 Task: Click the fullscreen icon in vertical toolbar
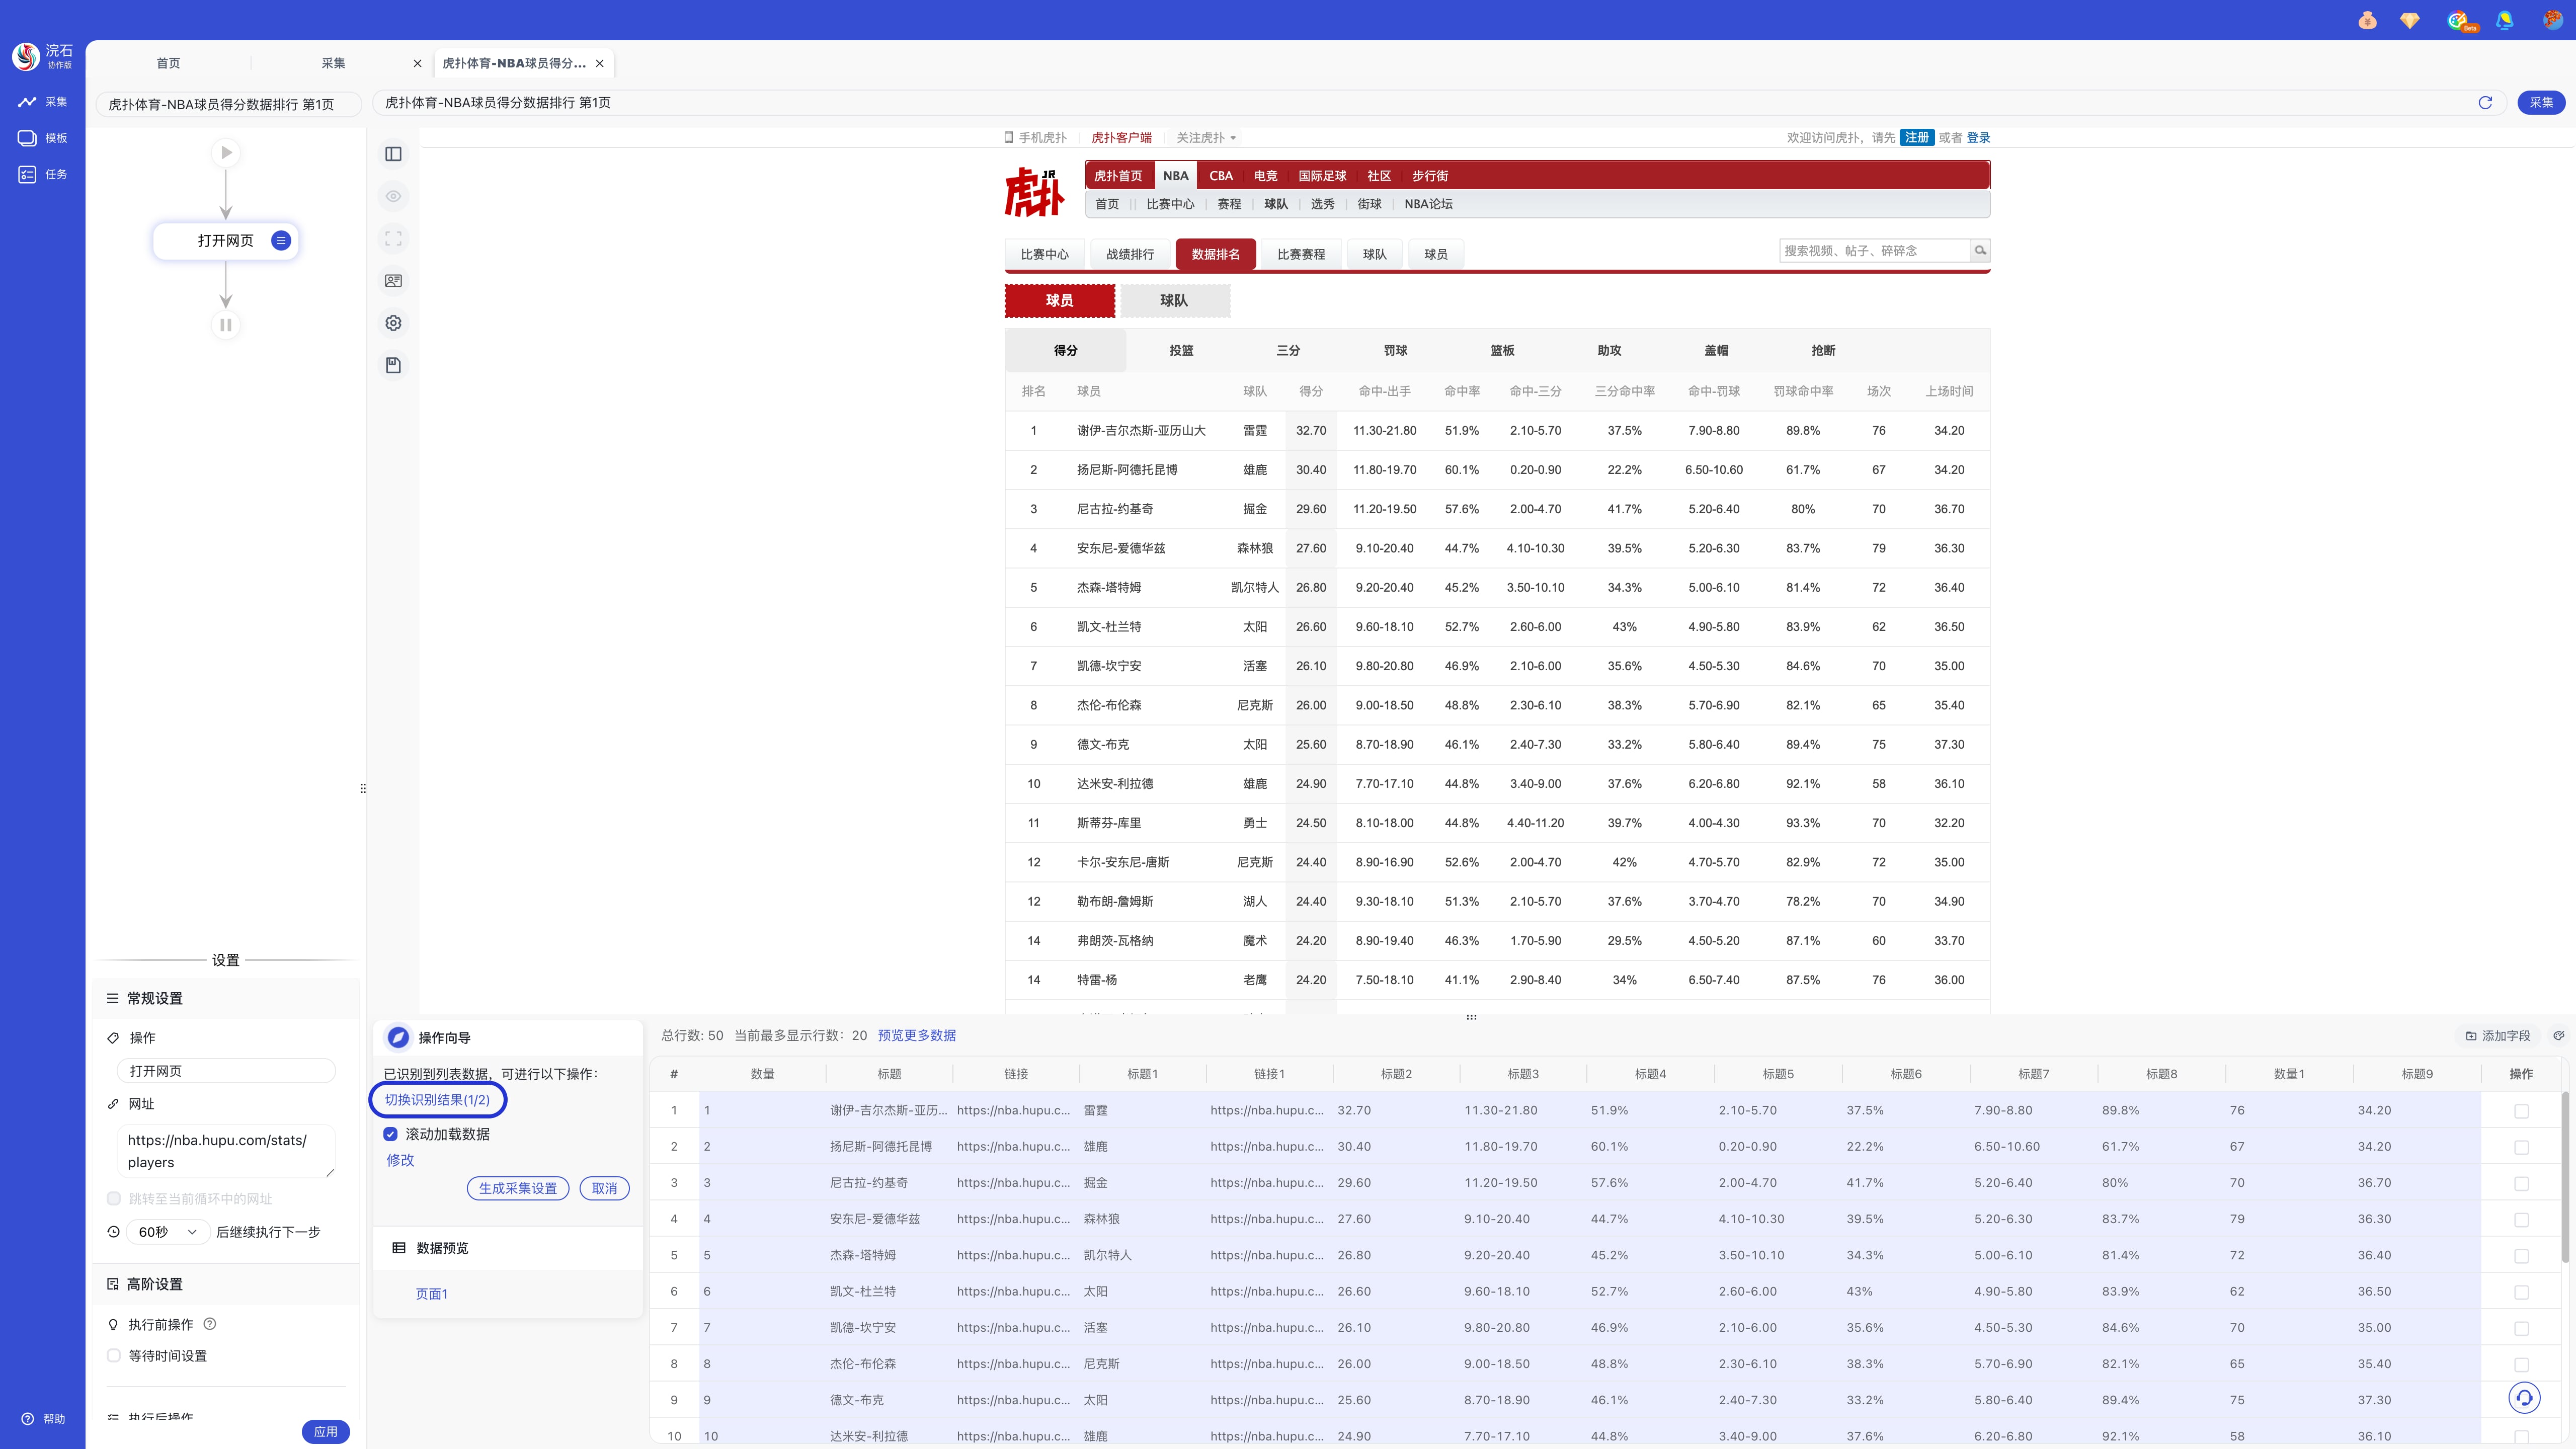pos(393,238)
